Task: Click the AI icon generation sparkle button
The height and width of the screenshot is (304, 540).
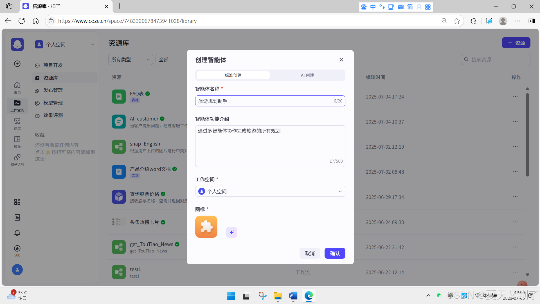Action: [231, 232]
